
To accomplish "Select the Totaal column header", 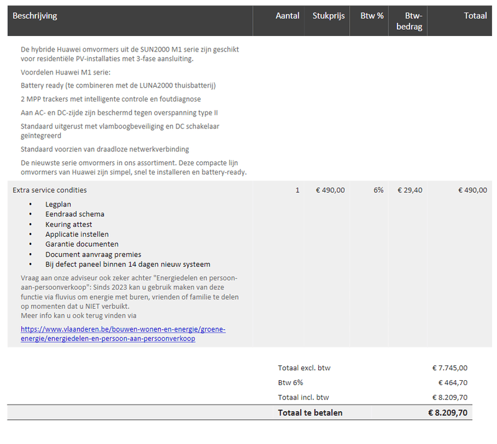I will click(x=475, y=16).
